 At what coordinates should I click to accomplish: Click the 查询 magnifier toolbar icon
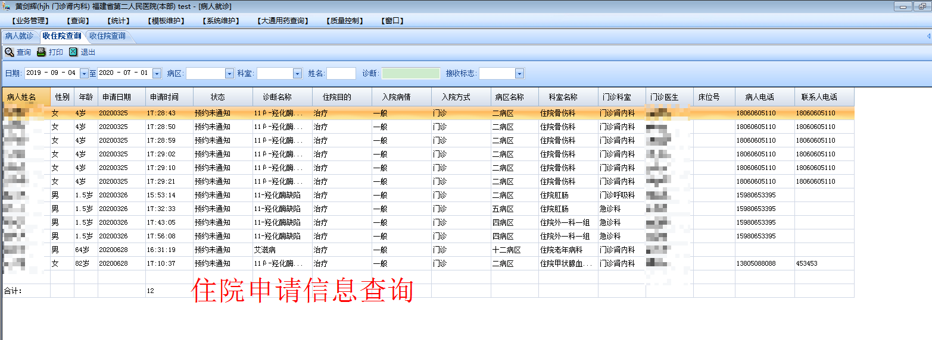pos(10,52)
